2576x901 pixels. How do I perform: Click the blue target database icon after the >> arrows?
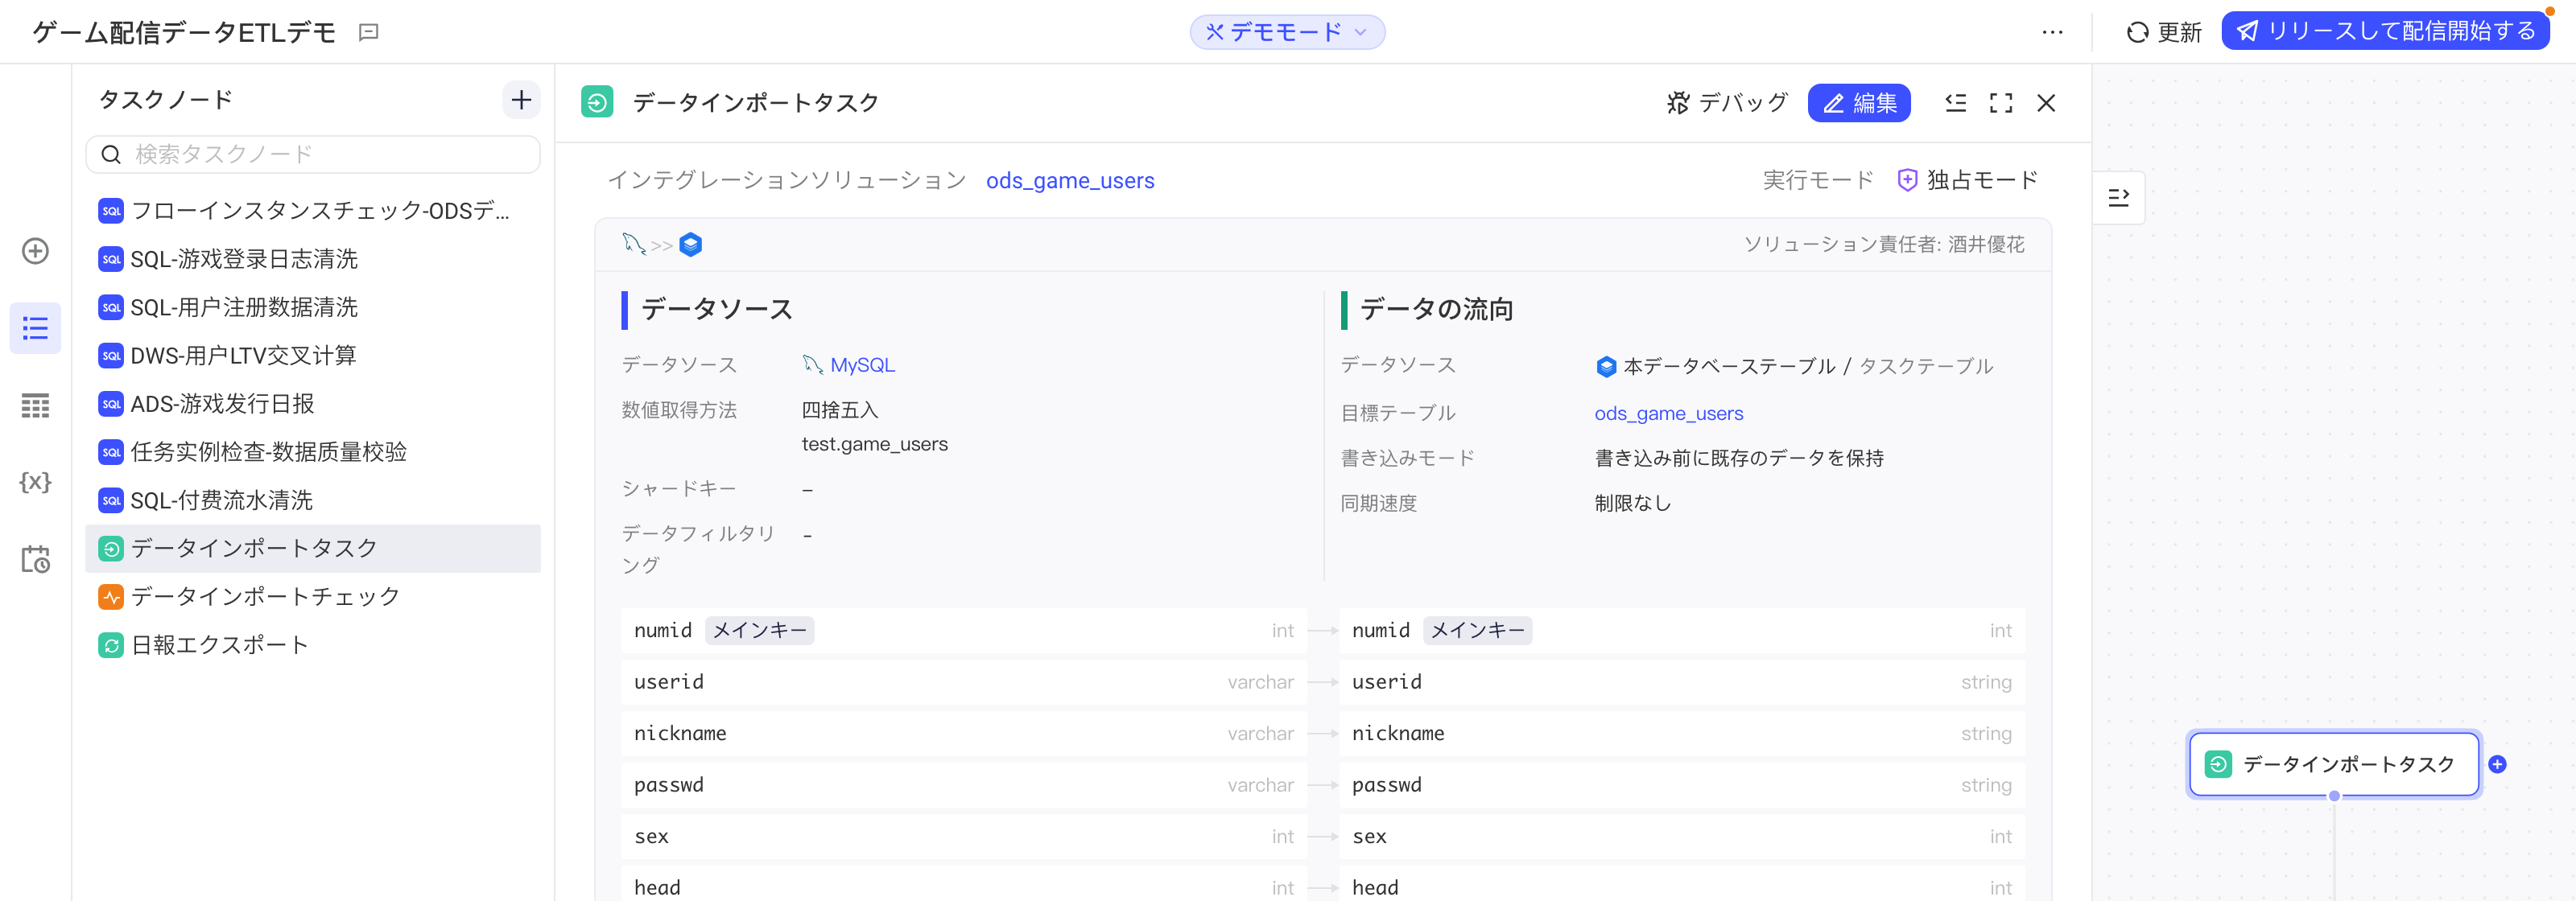pyautogui.click(x=691, y=245)
